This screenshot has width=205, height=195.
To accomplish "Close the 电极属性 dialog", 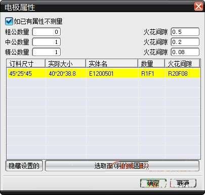I will coord(198,7).
